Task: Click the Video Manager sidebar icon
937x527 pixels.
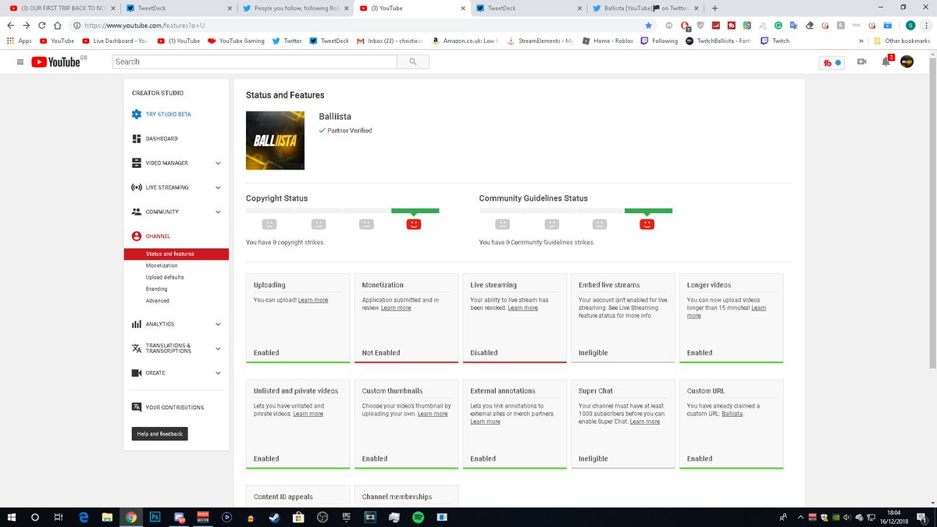Action: click(x=137, y=163)
